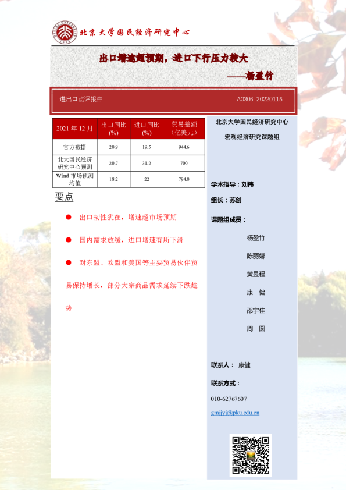The image size is (346, 490).
Task: Click the 北大国民经济研究中心预测 row label
Action: point(74,163)
